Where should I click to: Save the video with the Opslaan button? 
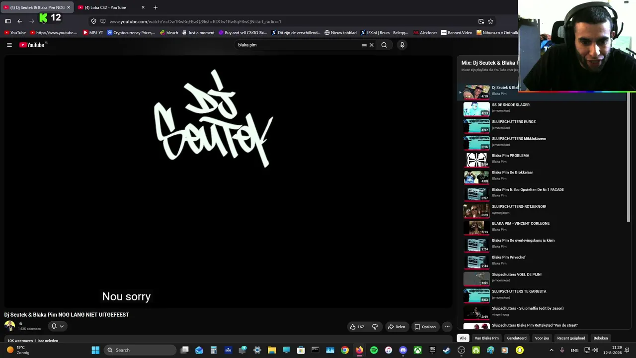point(425,327)
